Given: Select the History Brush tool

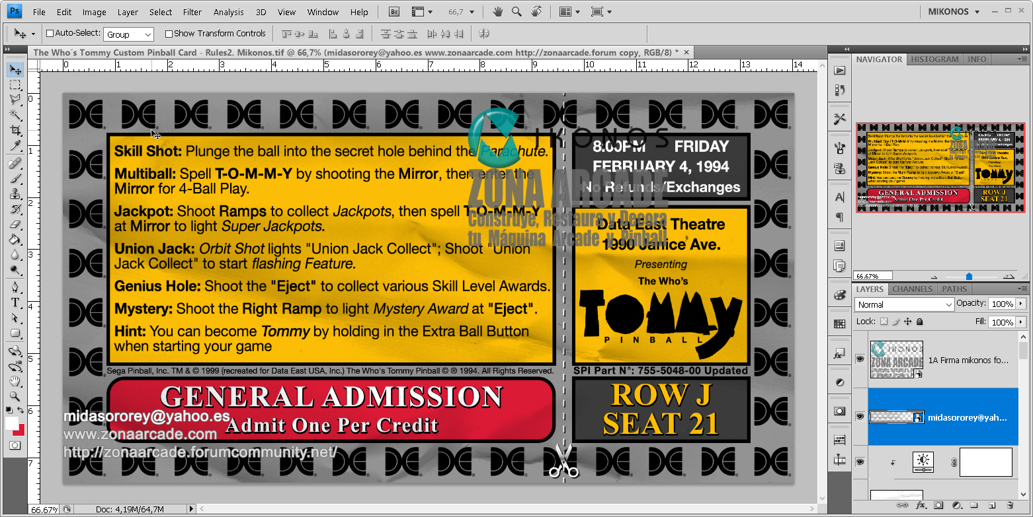Looking at the screenshot, I should pos(15,209).
